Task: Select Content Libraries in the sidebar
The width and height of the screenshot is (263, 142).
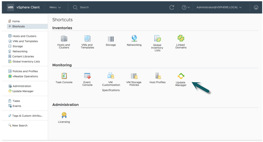Action: pyautogui.click(x=23, y=56)
